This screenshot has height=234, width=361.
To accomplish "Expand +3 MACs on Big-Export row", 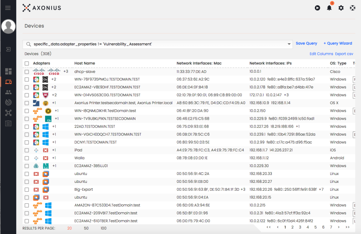I will point(243,189).
